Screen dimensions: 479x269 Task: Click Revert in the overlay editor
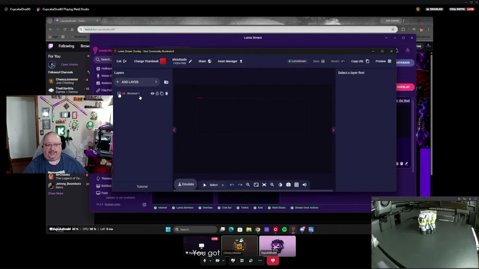coord(338,61)
